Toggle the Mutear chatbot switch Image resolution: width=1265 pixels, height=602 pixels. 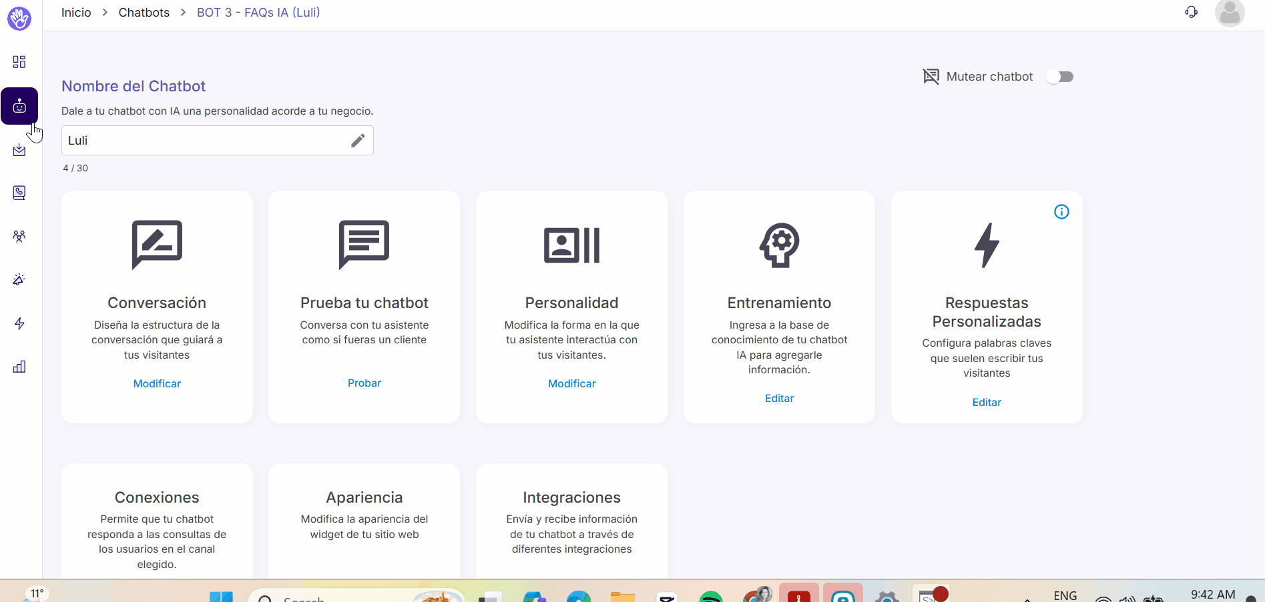1060,77
